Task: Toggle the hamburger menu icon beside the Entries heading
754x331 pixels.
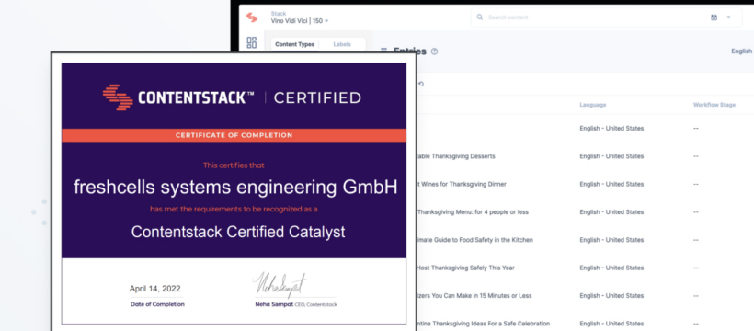Action: click(x=383, y=51)
